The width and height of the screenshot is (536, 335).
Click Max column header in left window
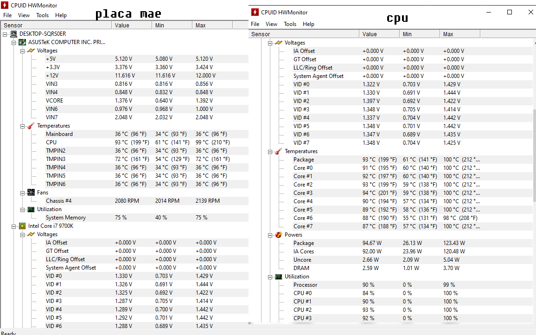pyautogui.click(x=212, y=26)
